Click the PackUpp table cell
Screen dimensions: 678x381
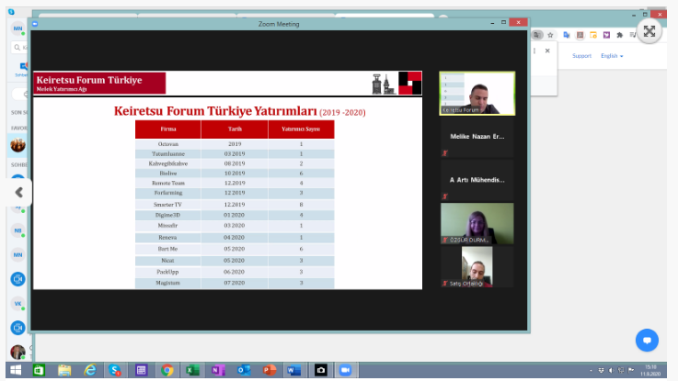click(167, 272)
